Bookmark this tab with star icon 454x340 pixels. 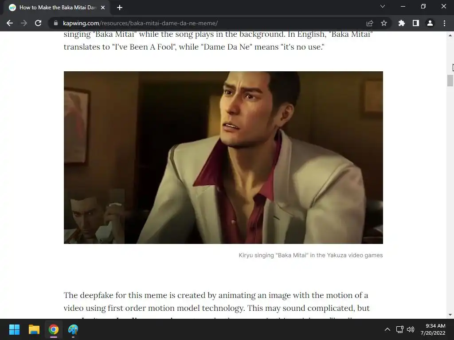click(x=384, y=23)
